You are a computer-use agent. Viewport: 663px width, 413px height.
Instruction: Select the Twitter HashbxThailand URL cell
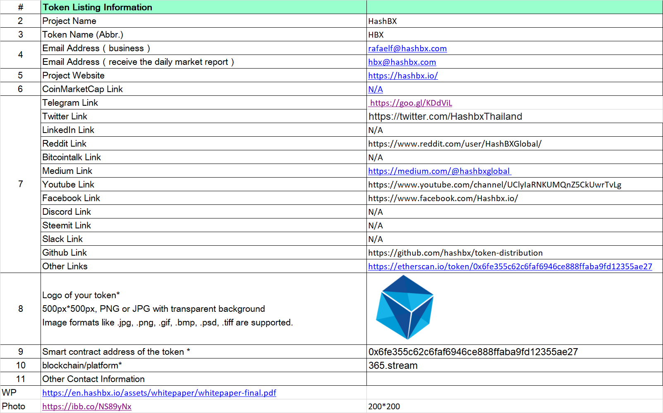515,116
